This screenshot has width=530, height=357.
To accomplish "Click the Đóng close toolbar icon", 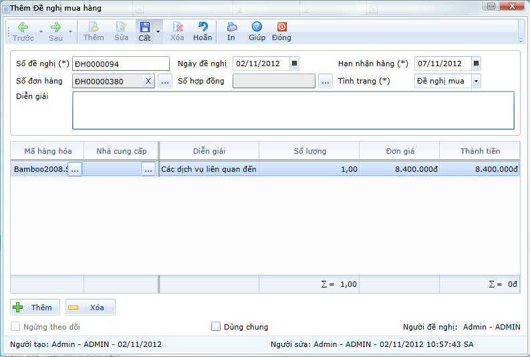I will [281, 27].
